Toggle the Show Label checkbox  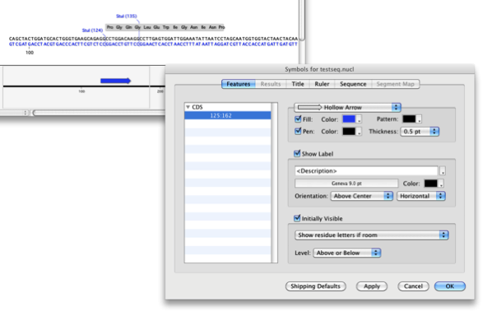point(297,153)
